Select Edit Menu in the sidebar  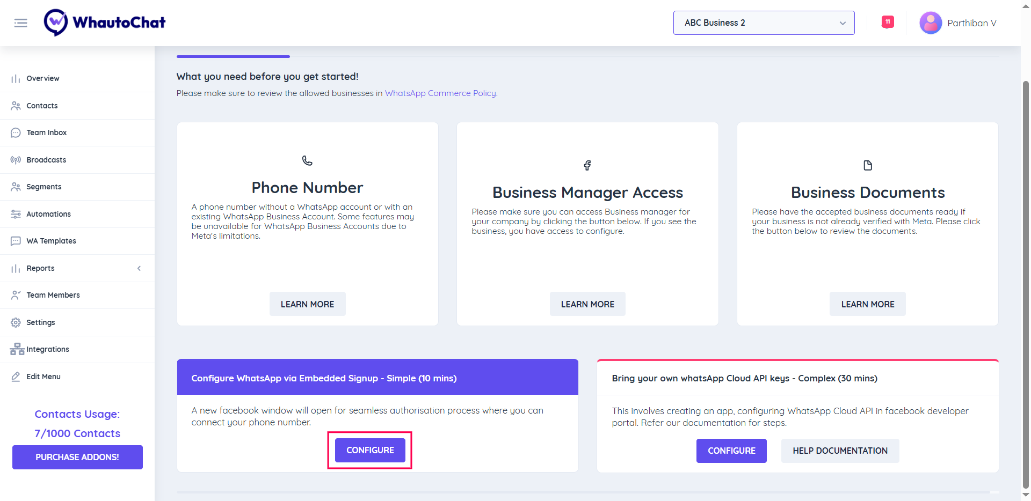pos(77,377)
